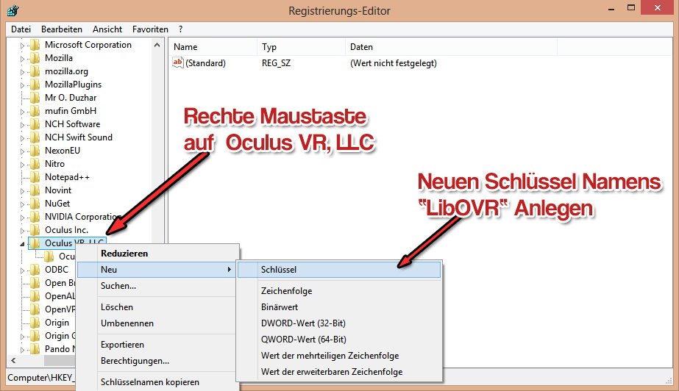Click the Daten column header

[x=451, y=47]
